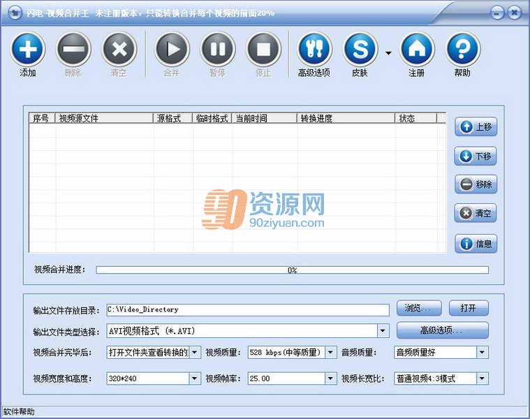Click the 皮肤 (Skin) S icon
This screenshot has width=530, height=419.
[x=360, y=50]
